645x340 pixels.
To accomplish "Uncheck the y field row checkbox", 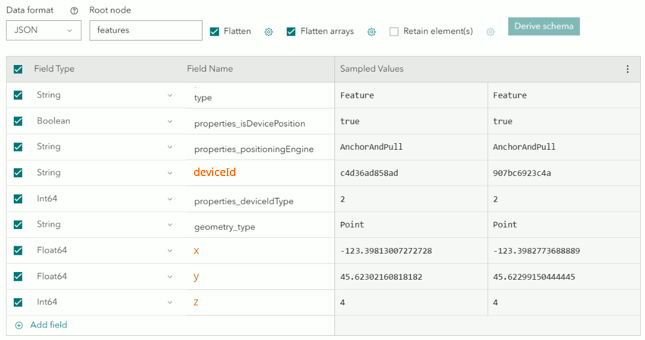I will click(x=18, y=276).
